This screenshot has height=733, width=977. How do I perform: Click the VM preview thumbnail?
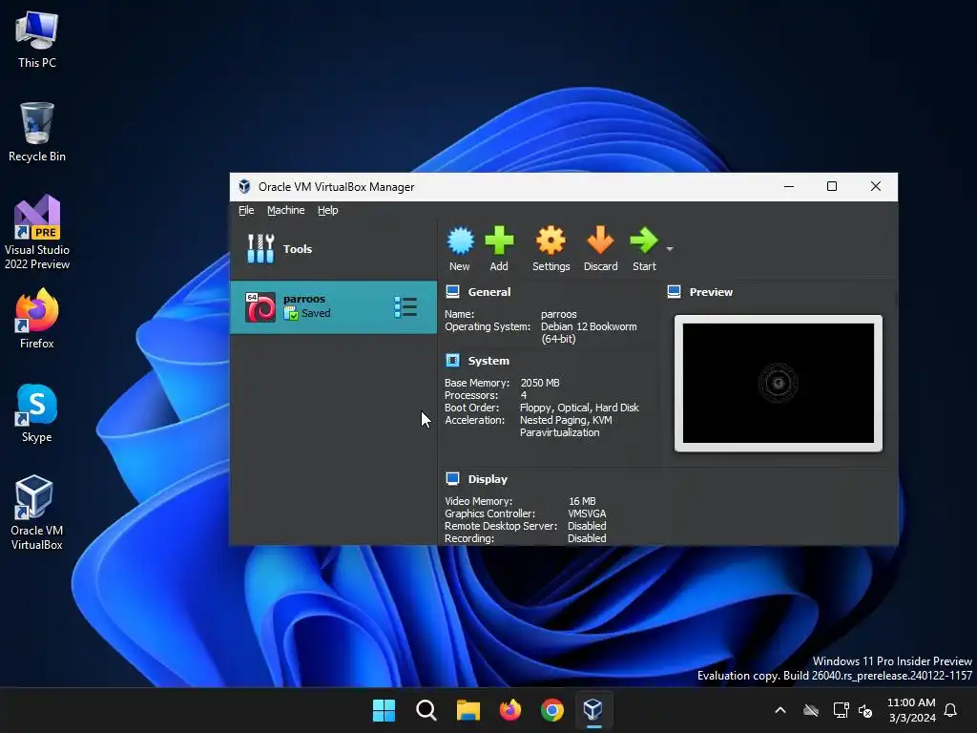(x=779, y=383)
